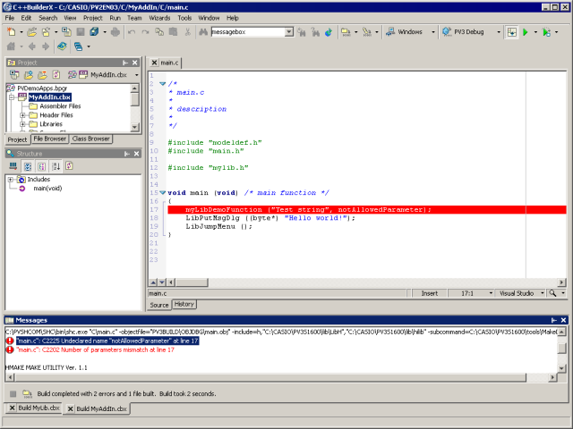Pin the Structure pane

(127, 154)
